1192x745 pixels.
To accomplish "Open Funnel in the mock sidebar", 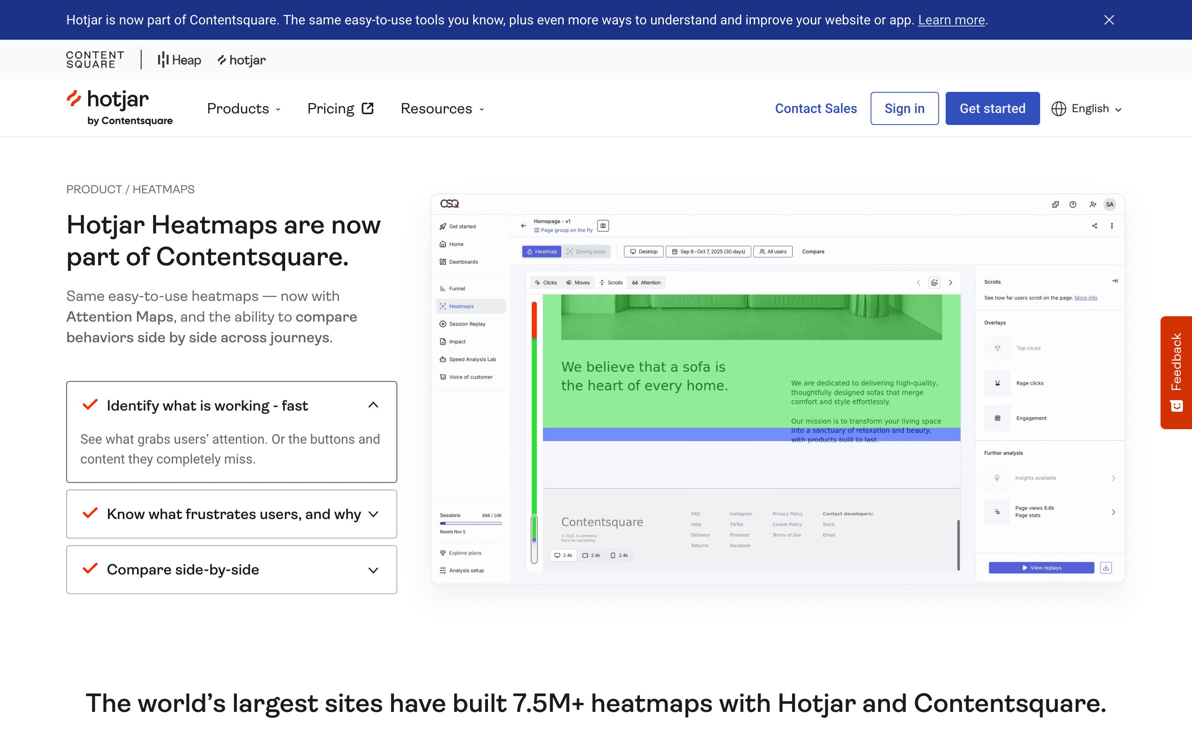I will point(452,289).
